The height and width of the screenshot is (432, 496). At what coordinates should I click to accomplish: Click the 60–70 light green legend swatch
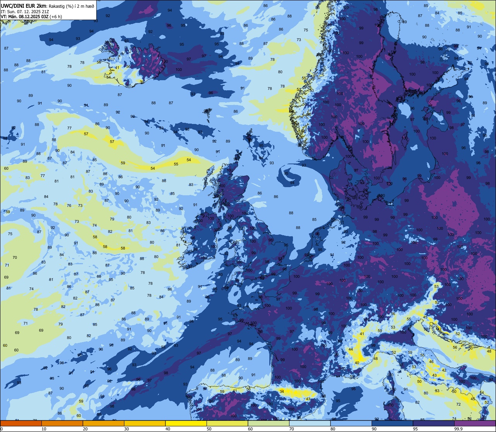pos(269,423)
